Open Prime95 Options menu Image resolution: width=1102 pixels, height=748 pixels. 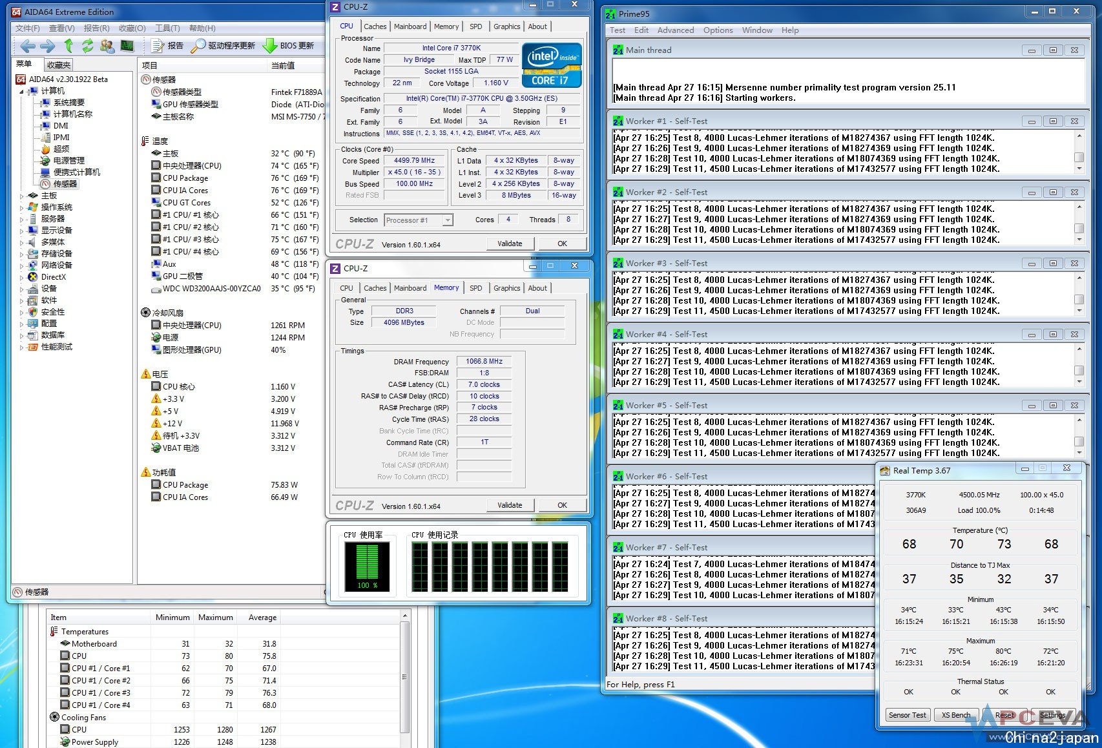718,30
